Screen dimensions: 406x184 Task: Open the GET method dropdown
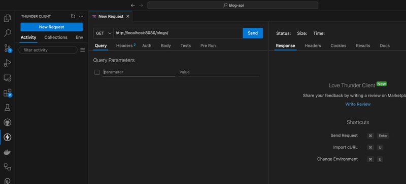(x=104, y=33)
